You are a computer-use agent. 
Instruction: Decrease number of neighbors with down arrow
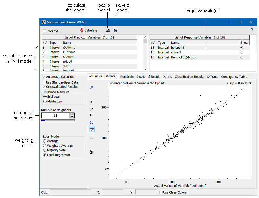(72, 117)
